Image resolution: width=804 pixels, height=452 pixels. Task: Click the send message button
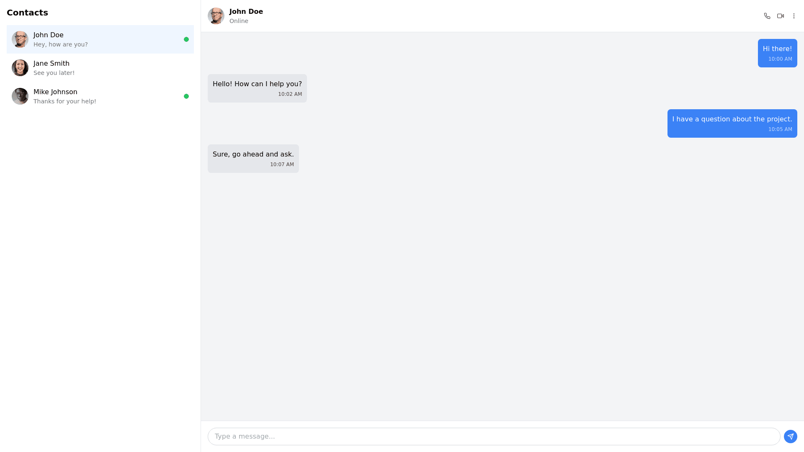pos(790,436)
